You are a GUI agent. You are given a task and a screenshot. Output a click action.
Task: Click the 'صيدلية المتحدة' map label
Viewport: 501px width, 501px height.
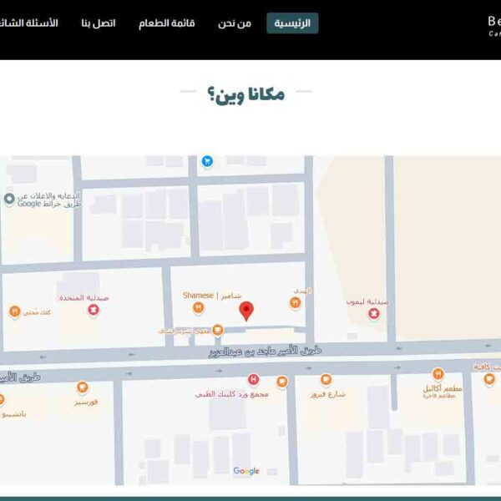[x=84, y=298]
